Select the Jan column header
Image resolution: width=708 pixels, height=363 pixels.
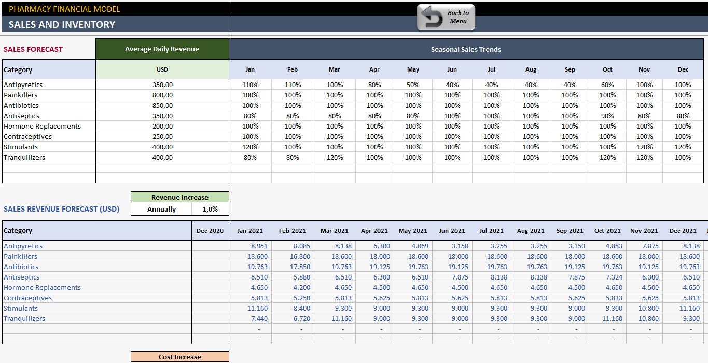pos(249,69)
